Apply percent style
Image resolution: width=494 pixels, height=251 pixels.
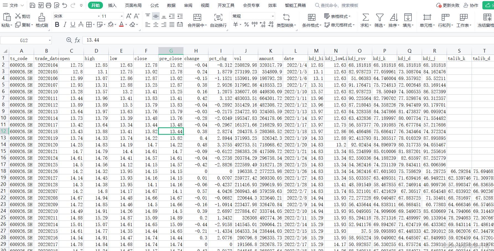coord(247,25)
